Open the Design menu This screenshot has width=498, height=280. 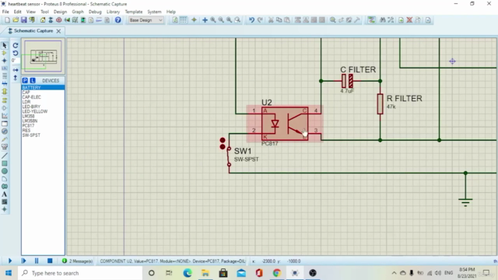[x=60, y=12]
